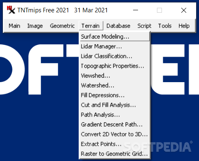Open the Image menu
The width and height of the screenshot is (199, 161).
pyautogui.click(x=35, y=26)
